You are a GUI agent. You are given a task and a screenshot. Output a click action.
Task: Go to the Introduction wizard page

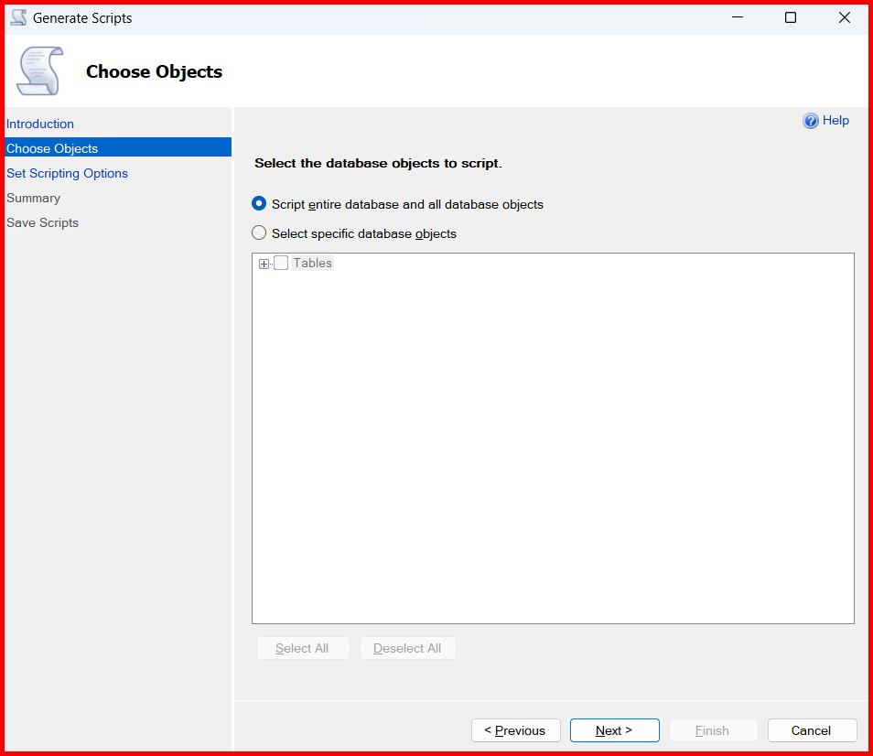(40, 124)
